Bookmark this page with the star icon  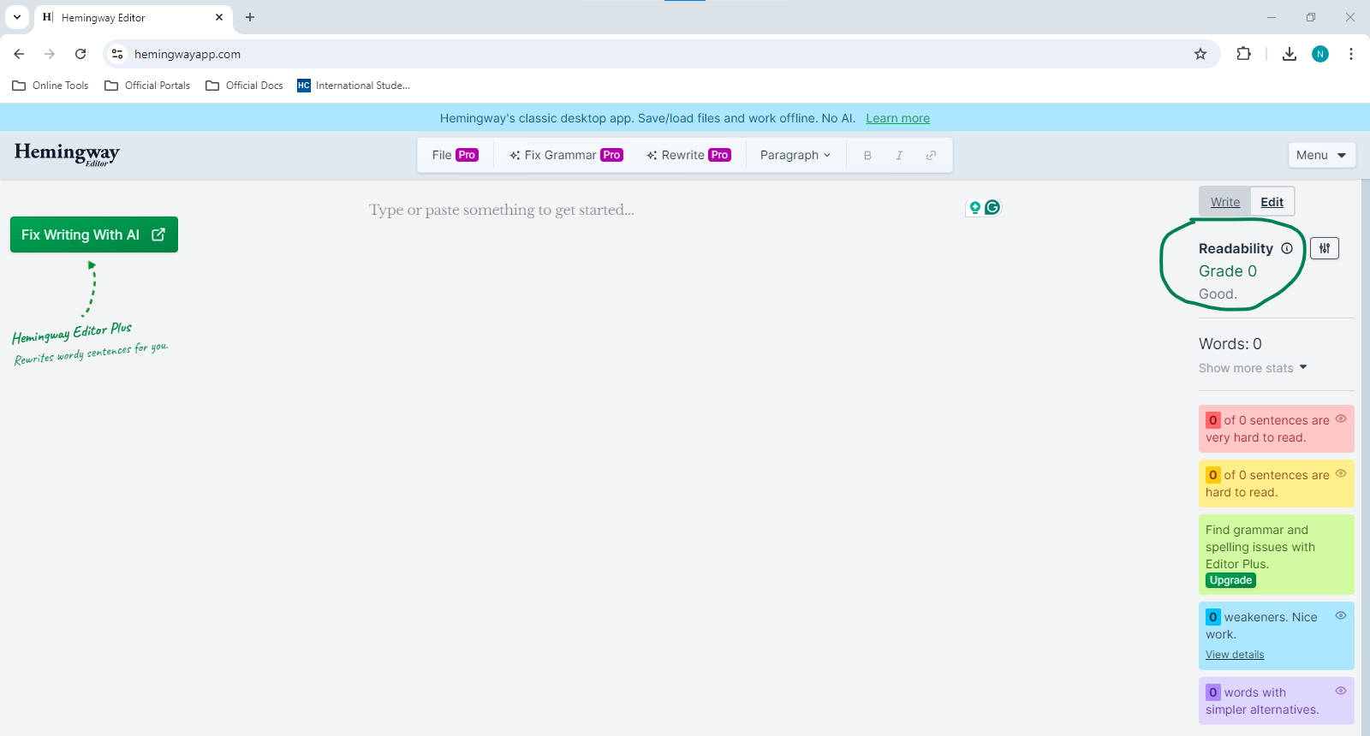click(x=1200, y=54)
